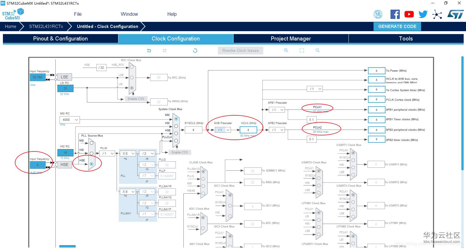Click the SYSCLK (MHz) value box

pos(193,130)
